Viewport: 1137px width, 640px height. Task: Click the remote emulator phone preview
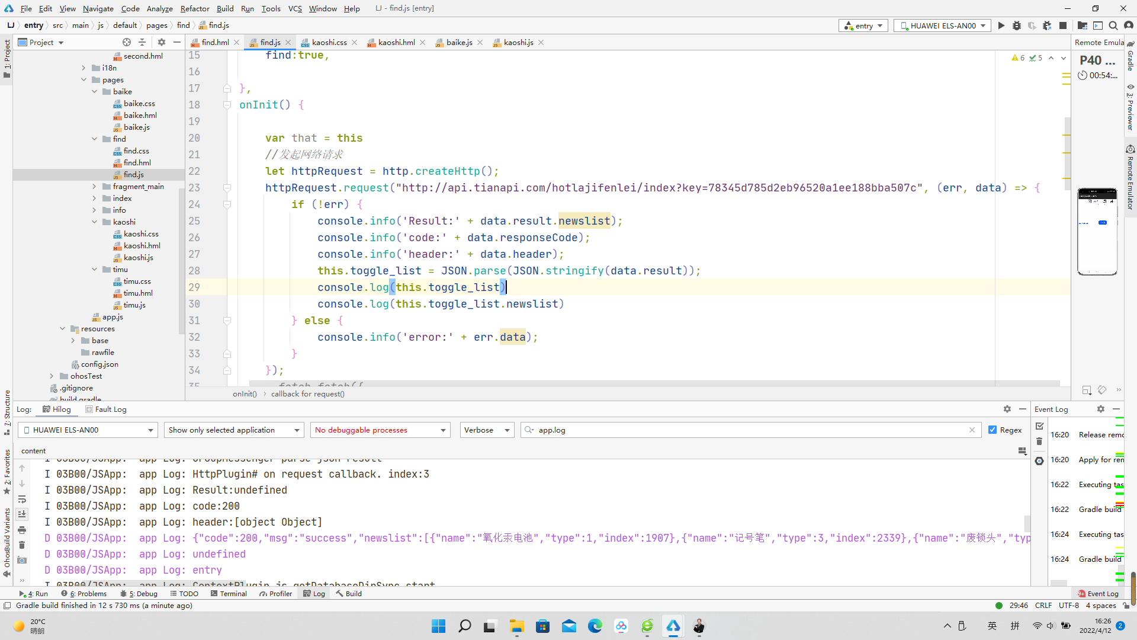click(1097, 232)
